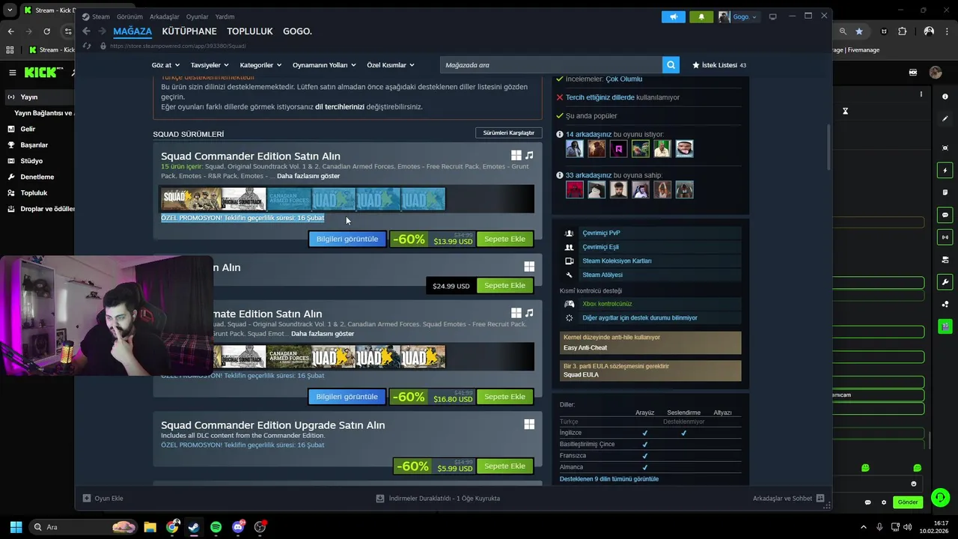Open Spotify from the taskbar
This screenshot has width=958, height=539.
pos(216,527)
